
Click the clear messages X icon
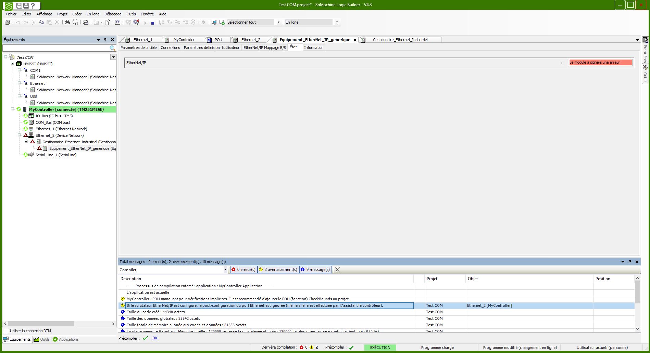337,270
